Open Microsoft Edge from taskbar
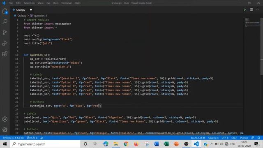This screenshot has height=148, width=263. click(x=106, y=144)
